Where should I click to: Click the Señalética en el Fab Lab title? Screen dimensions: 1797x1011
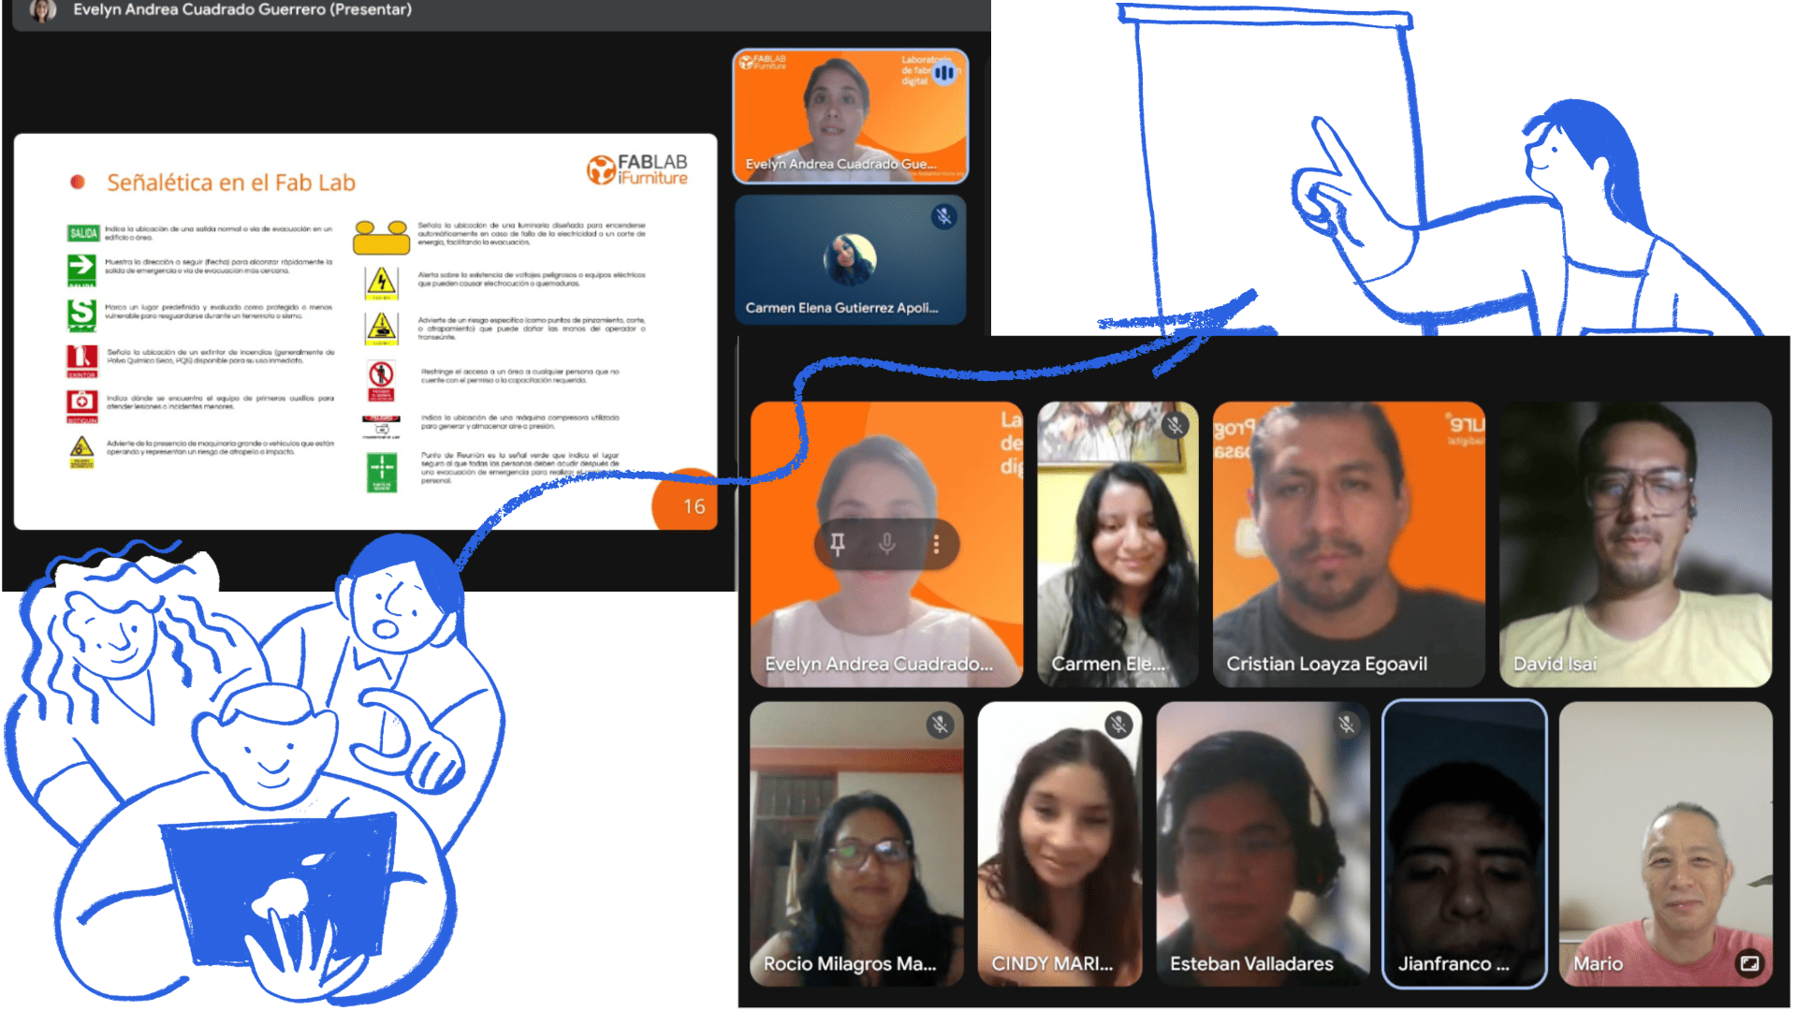coord(230,183)
